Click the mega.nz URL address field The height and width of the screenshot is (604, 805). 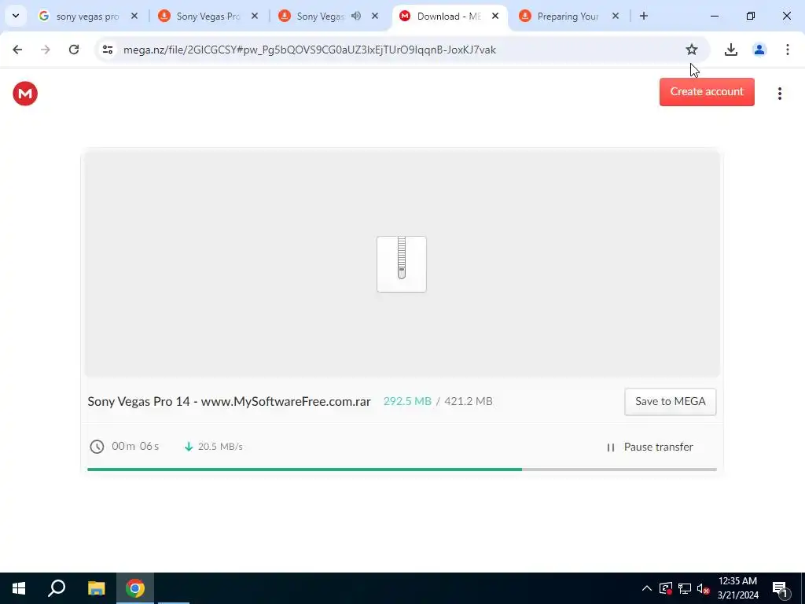[x=309, y=50]
